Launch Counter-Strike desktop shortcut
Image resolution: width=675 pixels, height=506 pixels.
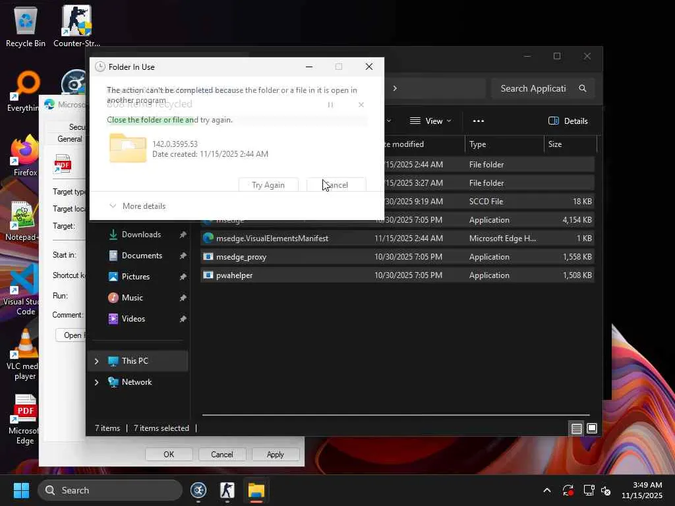coord(76,26)
